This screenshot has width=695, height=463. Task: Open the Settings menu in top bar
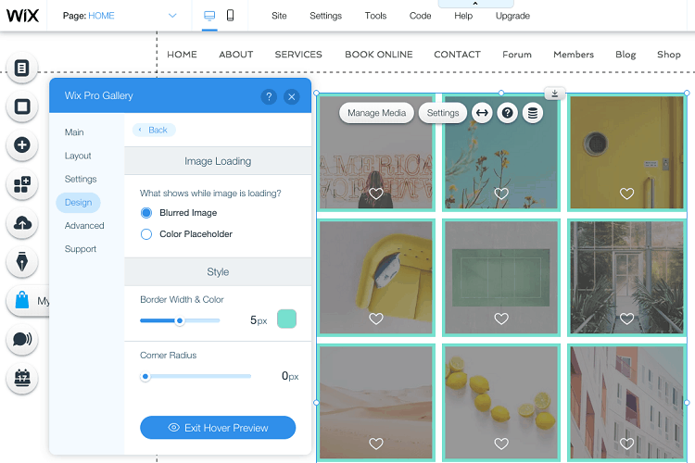tap(325, 16)
